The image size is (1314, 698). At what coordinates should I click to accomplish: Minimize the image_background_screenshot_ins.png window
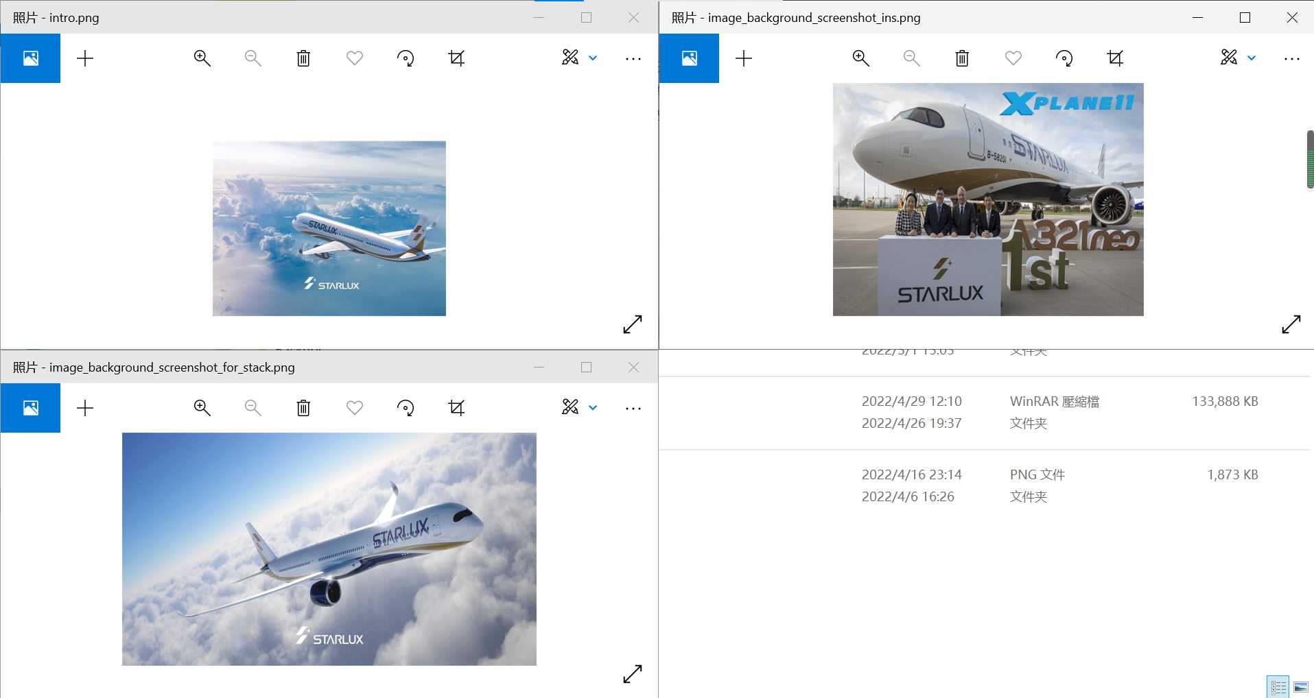[1197, 17]
